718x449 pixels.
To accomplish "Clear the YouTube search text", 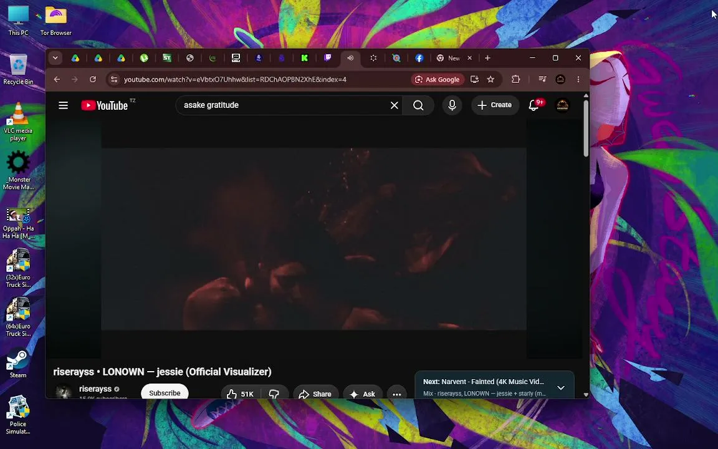I will pyautogui.click(x=395, y=105).
